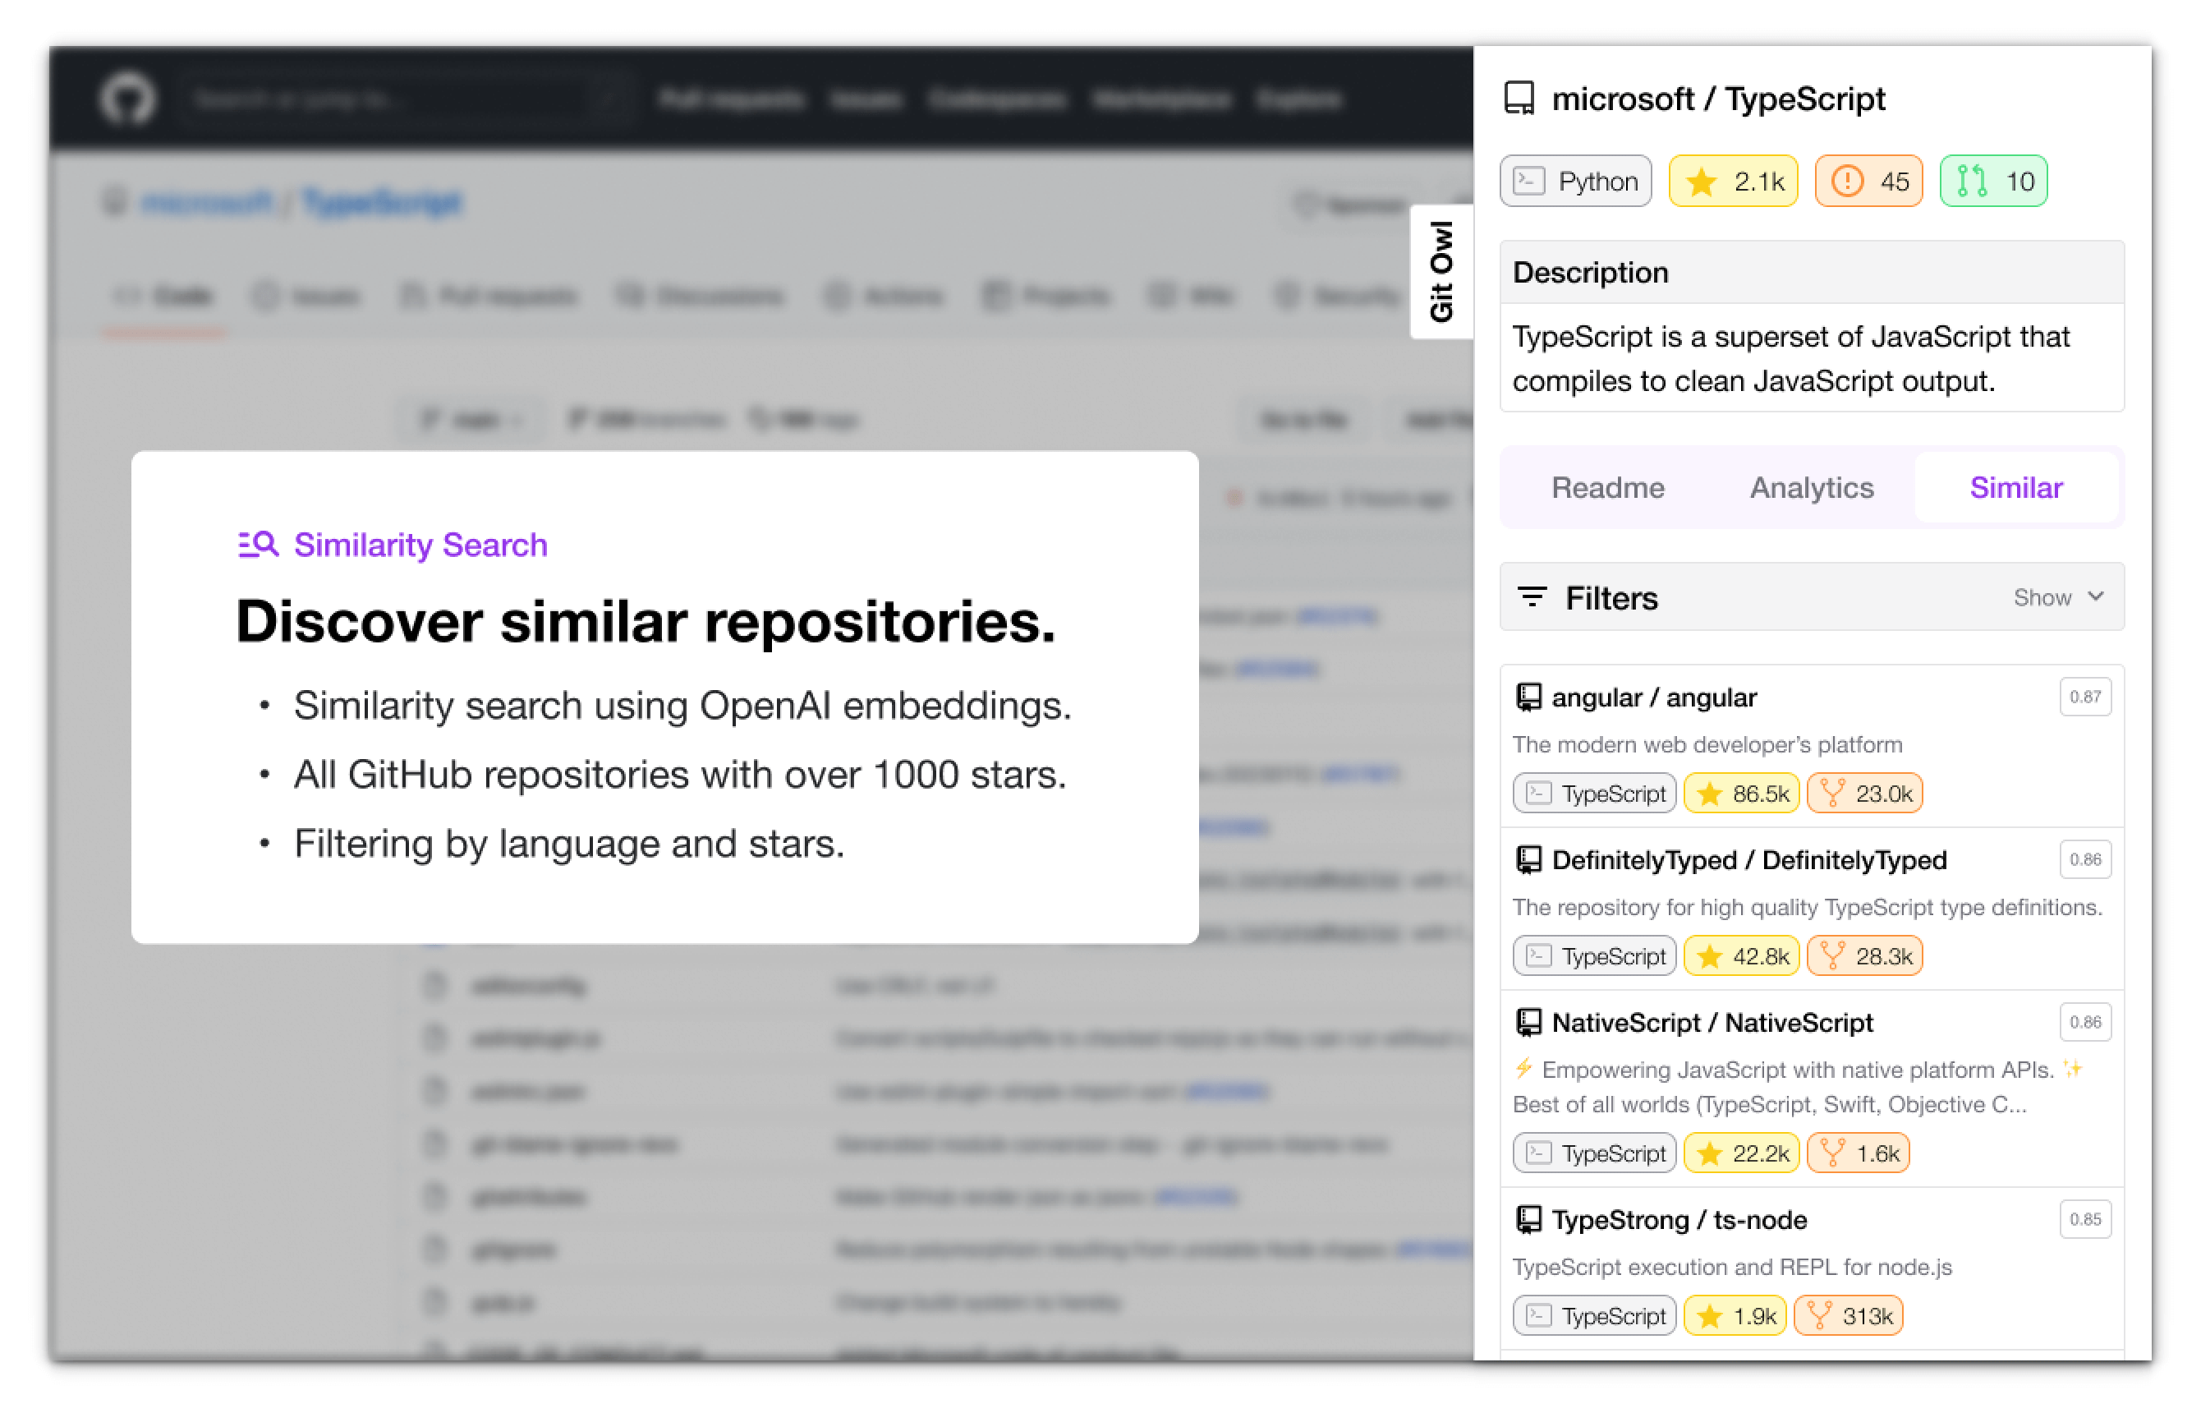Click the TypeScript badge on DefinitelyTyped card
This screenshot has width=2201, height=1413.
1593,955
